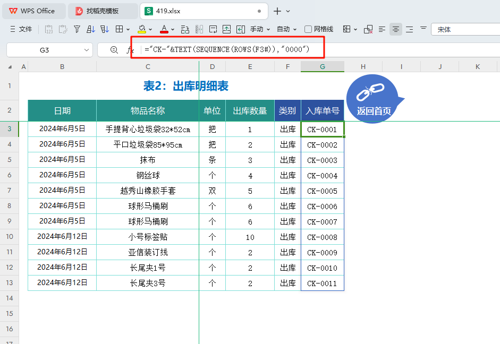Click the text-to-columns split icon
The width and height of the screenshot is (500, 344).
coord(199,29)
